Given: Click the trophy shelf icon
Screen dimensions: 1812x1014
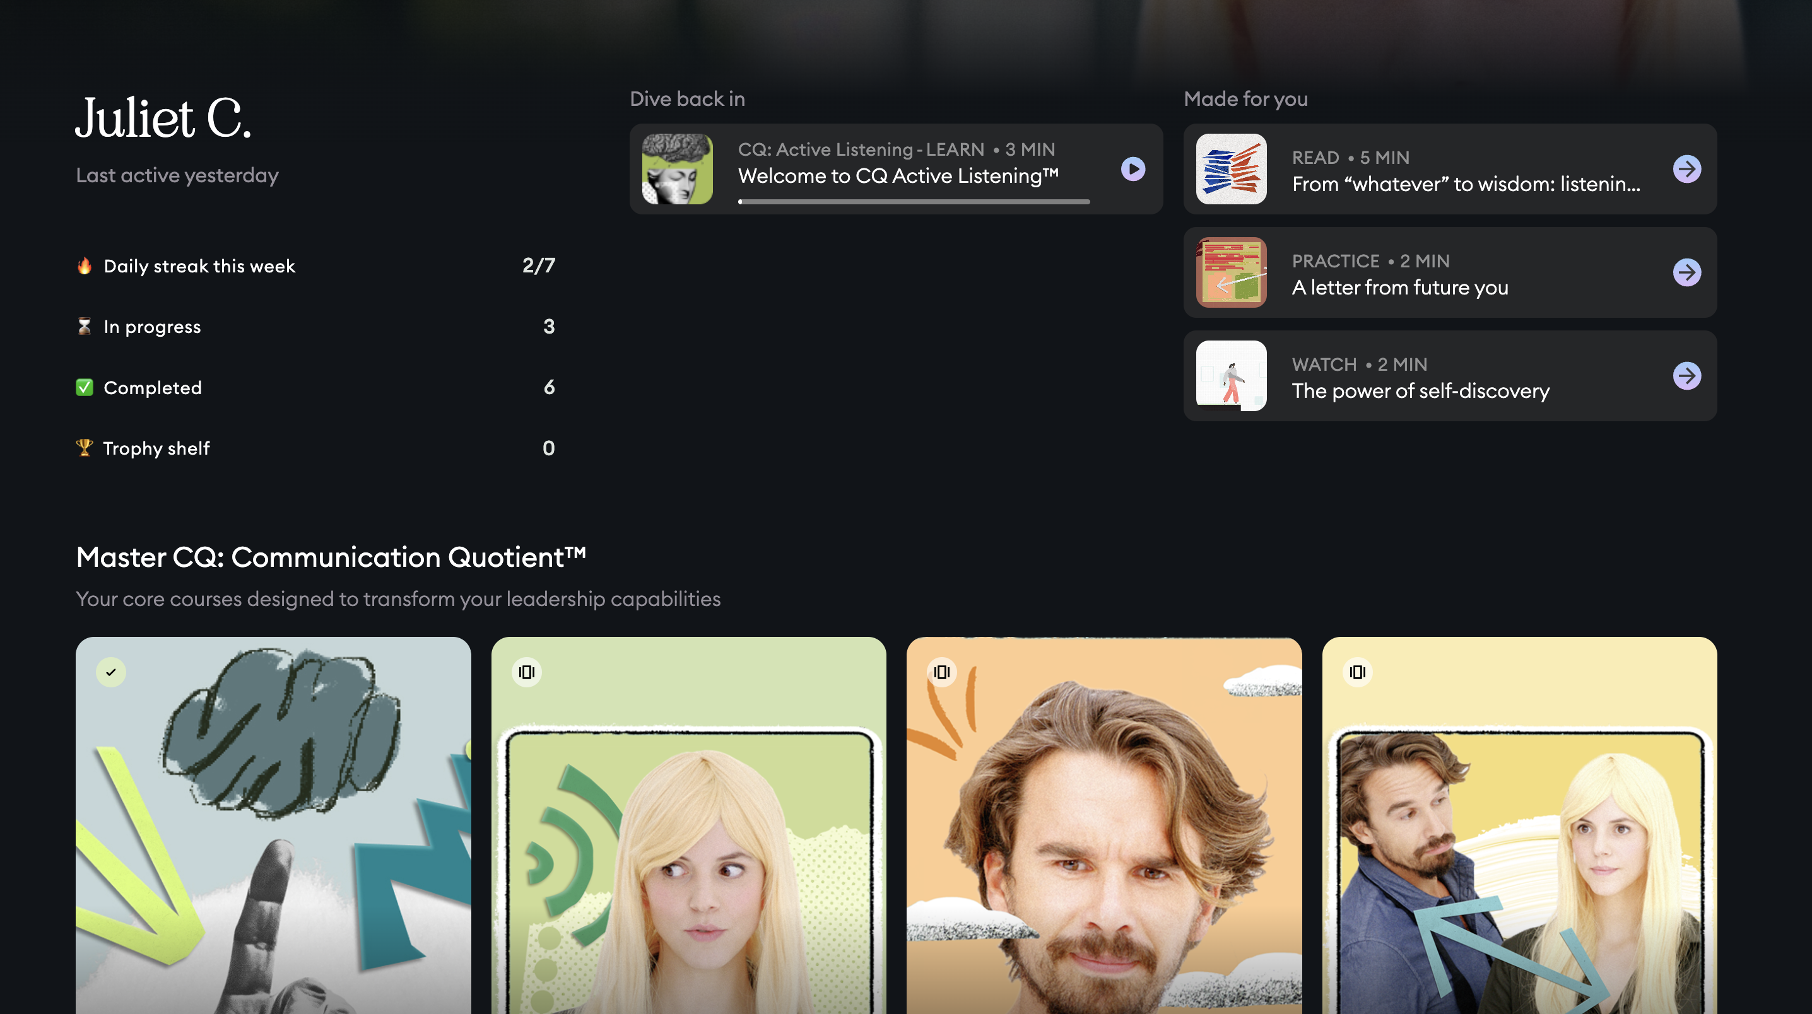Looking at the screenshot, I should [85, 448].
